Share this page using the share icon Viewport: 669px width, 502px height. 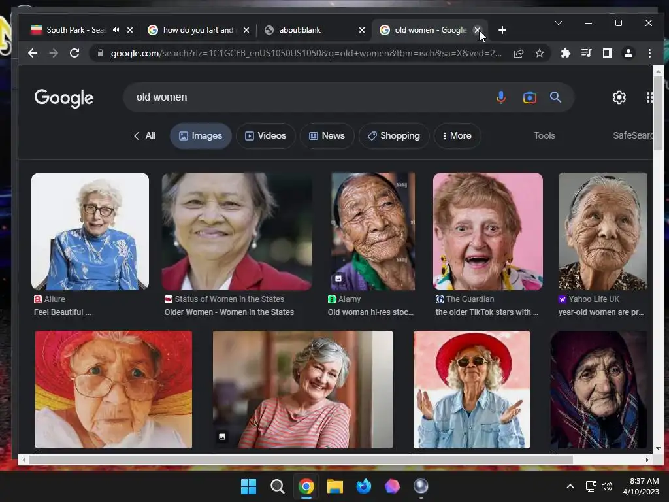click(x=519, y=53)
